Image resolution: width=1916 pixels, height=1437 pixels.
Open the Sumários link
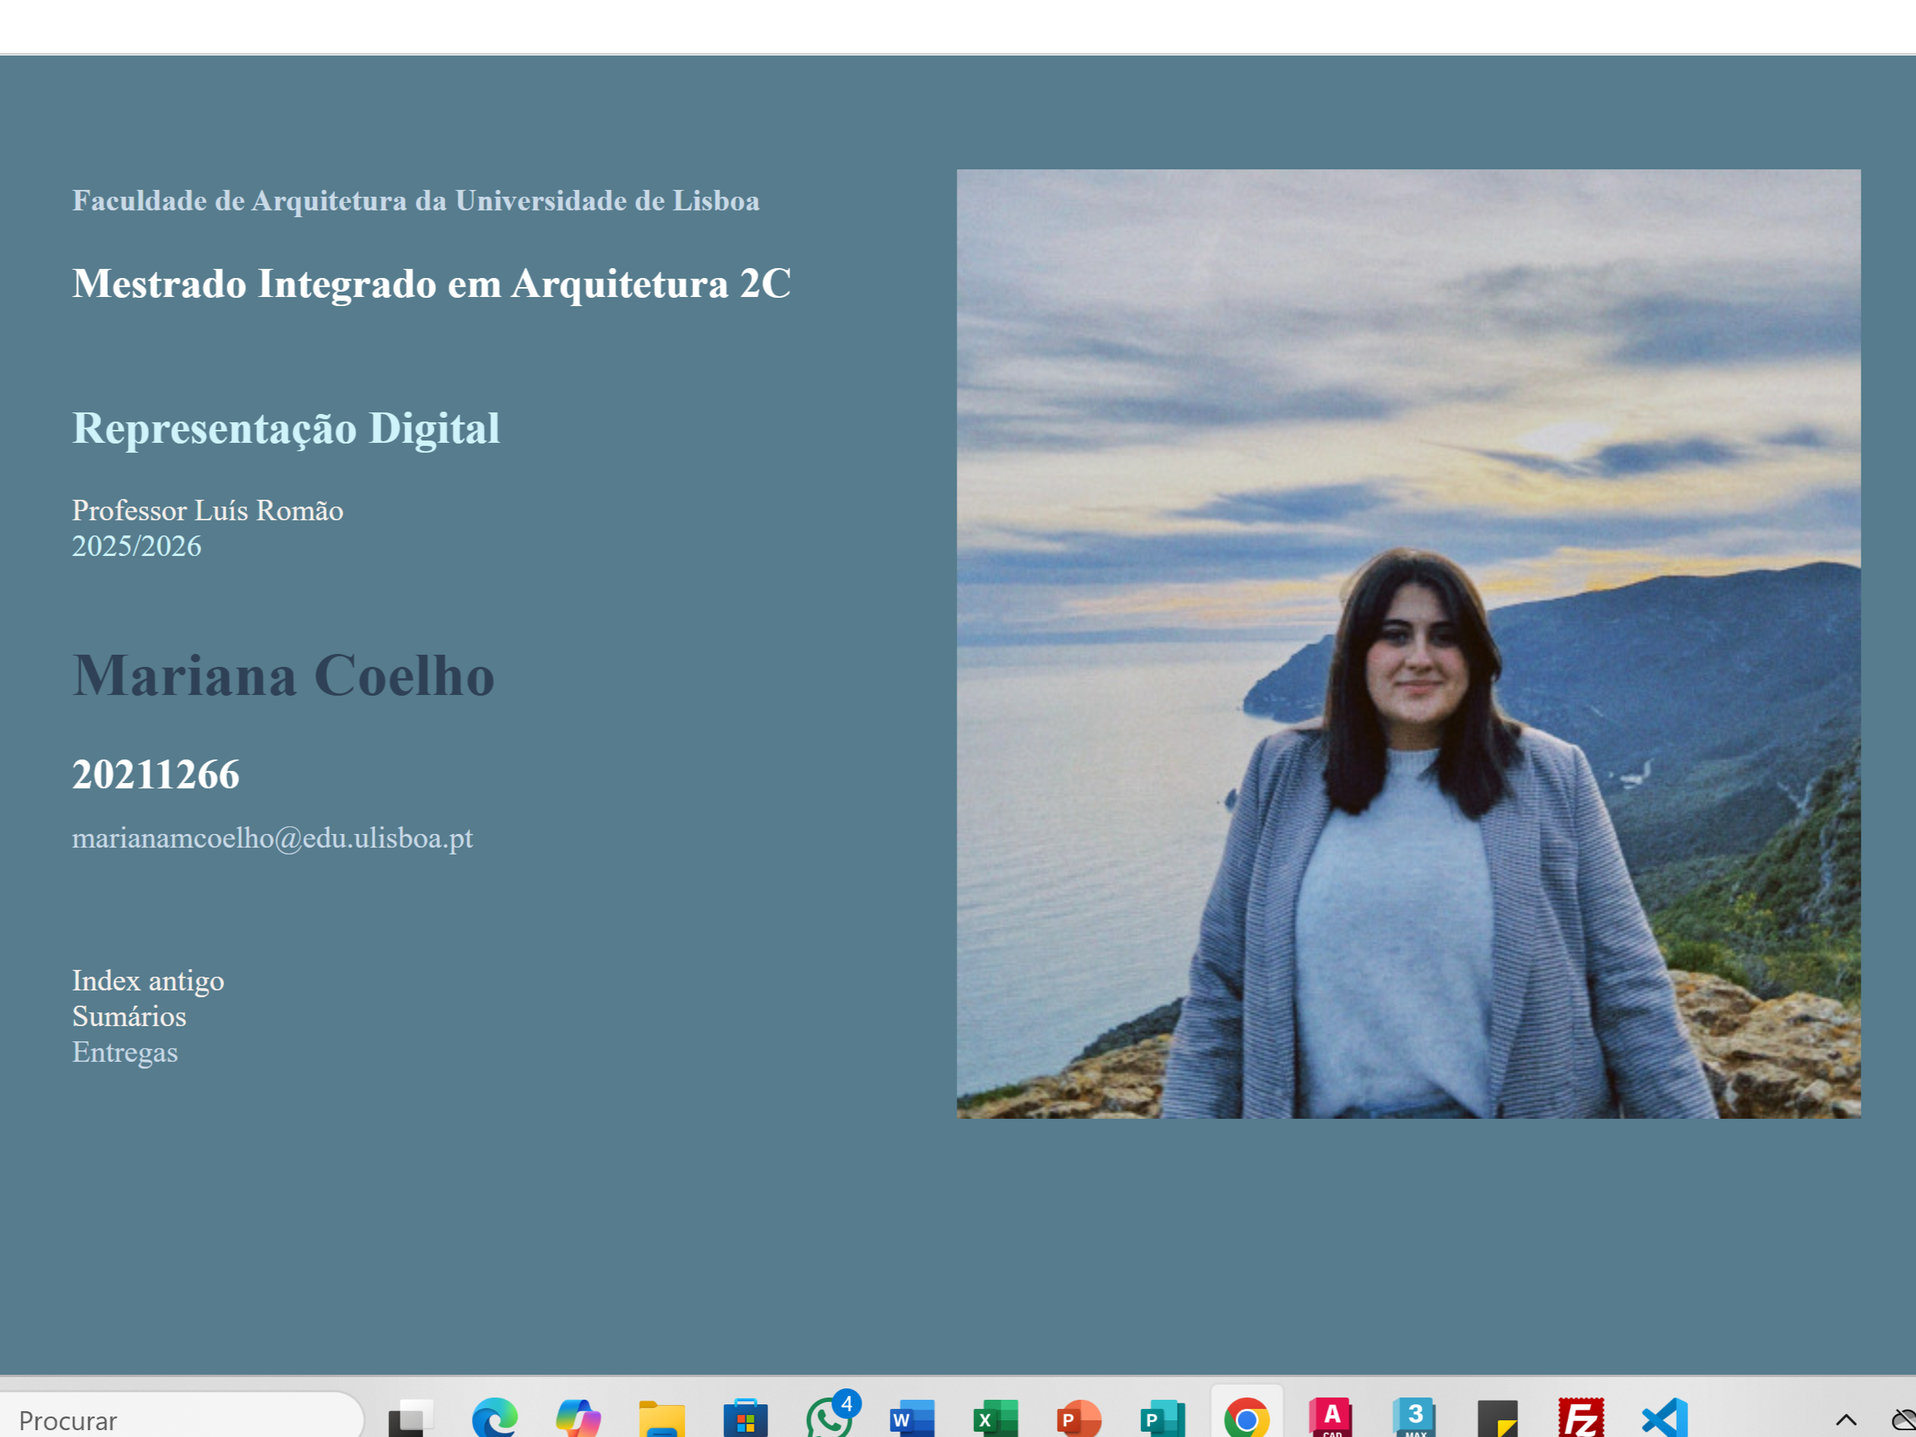click(129, 1016)
